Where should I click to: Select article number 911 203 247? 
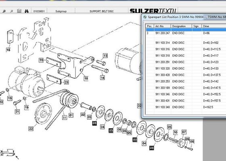click(x=162, y=33)
